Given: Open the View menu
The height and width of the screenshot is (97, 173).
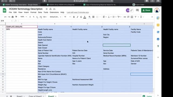Looking at the screenshot, I should [20, 12].
